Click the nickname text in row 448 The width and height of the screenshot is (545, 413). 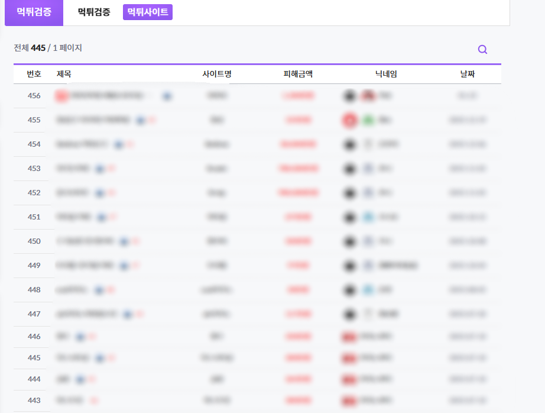[x=385, y=290]
